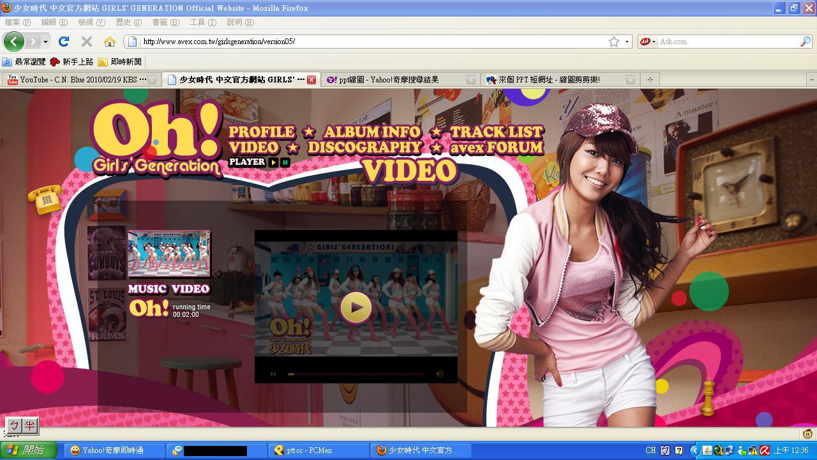Viewport: 817px width, 460px height.
Task: Play background music with PLAYER play icon
Action: [x=273, y=162]
